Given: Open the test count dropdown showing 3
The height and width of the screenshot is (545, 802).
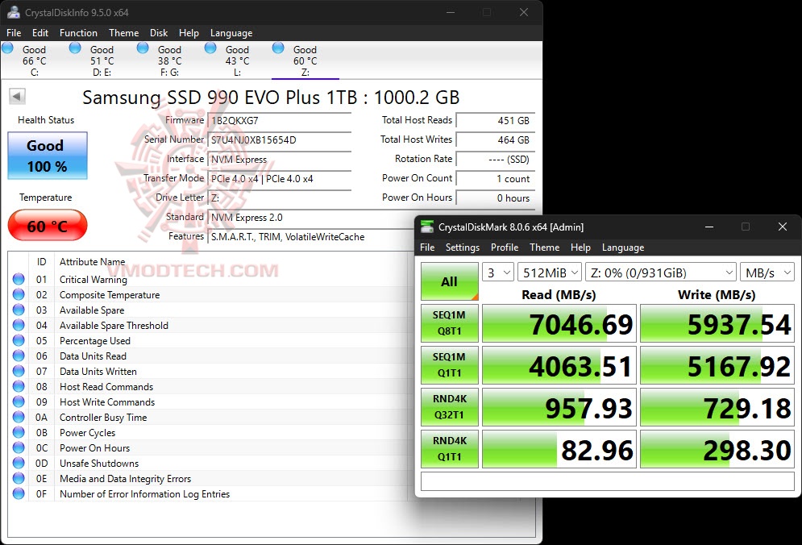Looking at the screenshot, I should click(x=498, y=272).
